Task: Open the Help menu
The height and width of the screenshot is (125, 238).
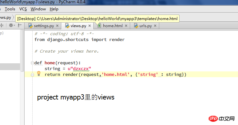Action: (x=54, y=9)
